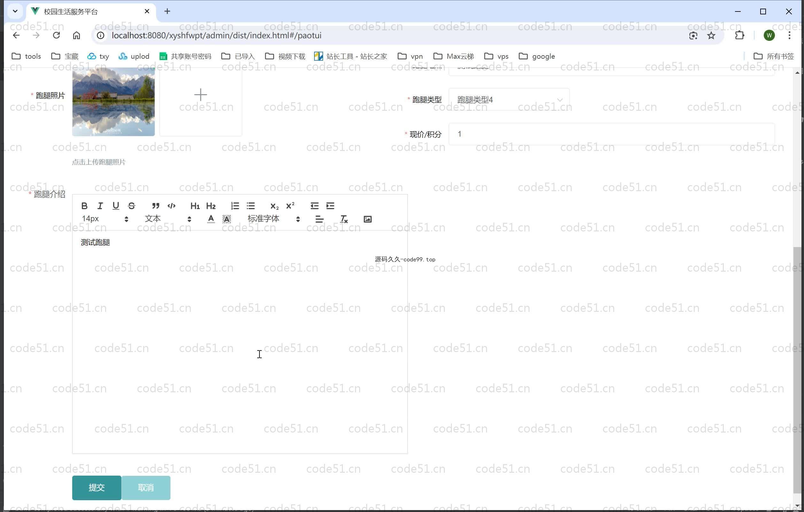Screen dimensions: 804x512
Task: Toggle bold formatting in editor
Action: coord(84,206)
